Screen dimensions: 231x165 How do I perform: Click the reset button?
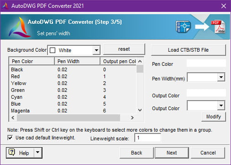coord(124,49)
